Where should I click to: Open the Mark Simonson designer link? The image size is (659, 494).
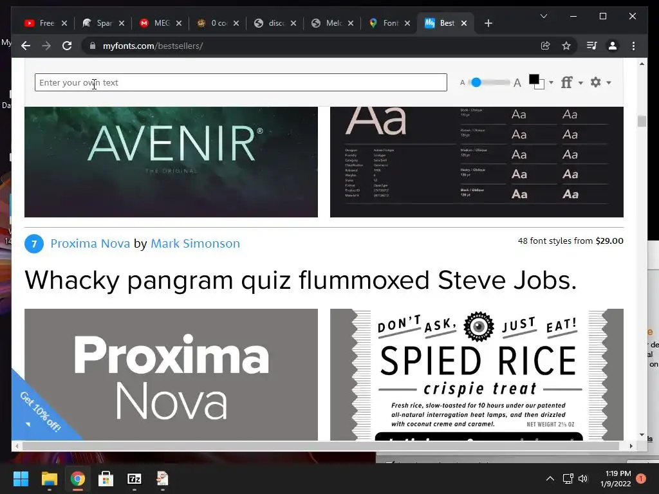[196, 243]
